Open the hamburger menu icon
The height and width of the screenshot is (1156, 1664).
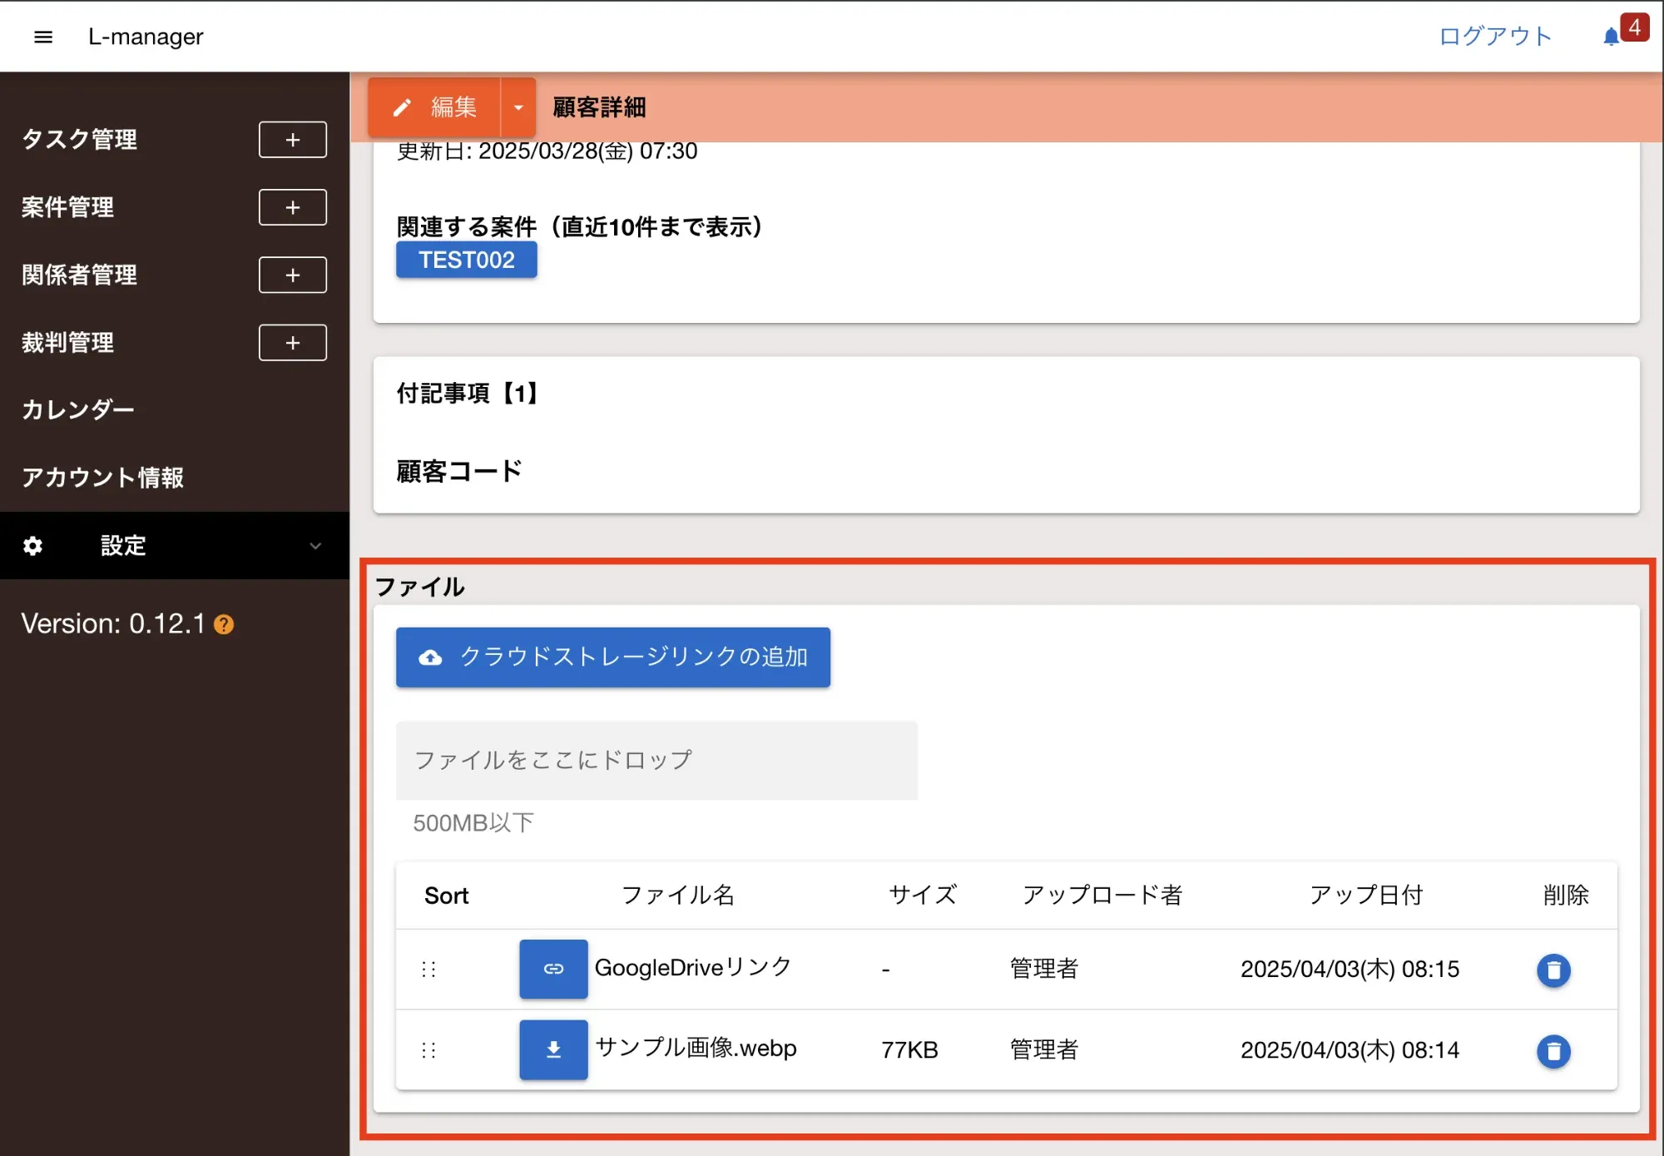(x=43, y=37)
